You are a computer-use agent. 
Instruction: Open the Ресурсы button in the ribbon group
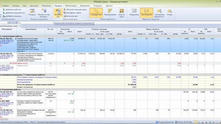[32, 12]
